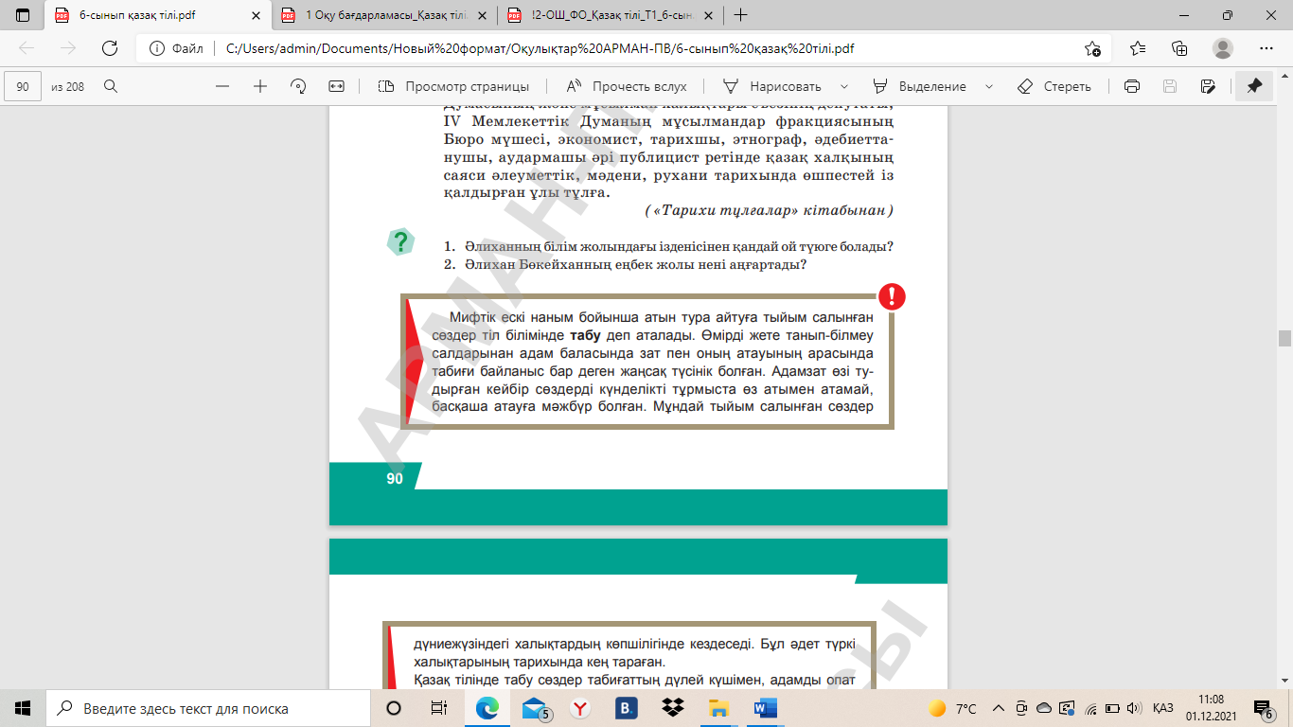Image resolution: width=1293 pixels, height=727 pixels.
Task: Click the Microsoft Edge taskbar icon
Action: (487, 708)
